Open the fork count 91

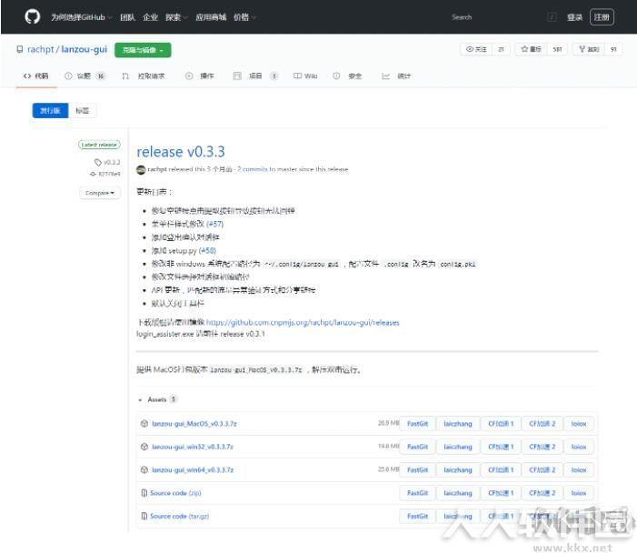click(x=613, y=49)
